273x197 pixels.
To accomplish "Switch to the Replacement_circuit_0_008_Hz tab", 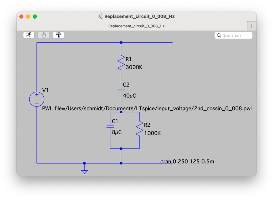I will (136, 26).
